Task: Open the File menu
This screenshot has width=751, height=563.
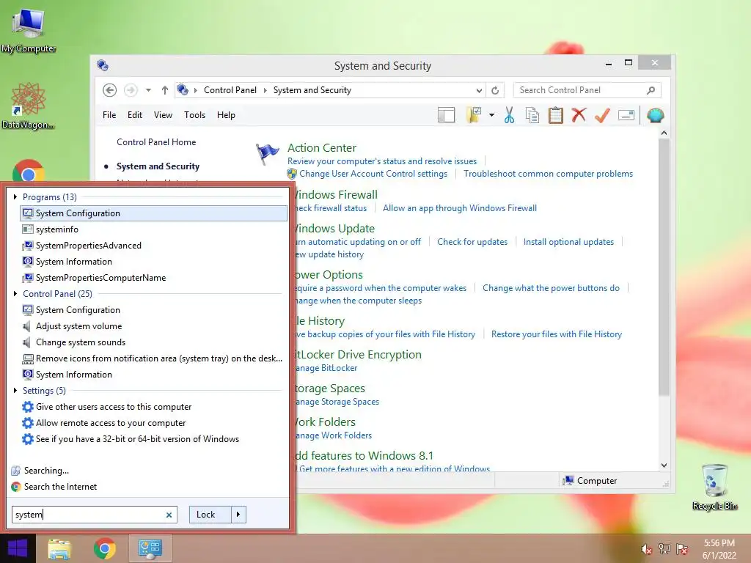Action: [109, 115]
